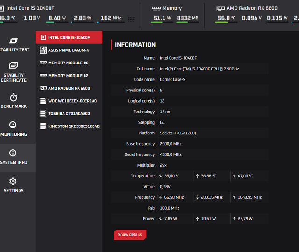Click the Memory icon in top bar
The width and height of the screenshot is (299, 252).
click(157, 8)
